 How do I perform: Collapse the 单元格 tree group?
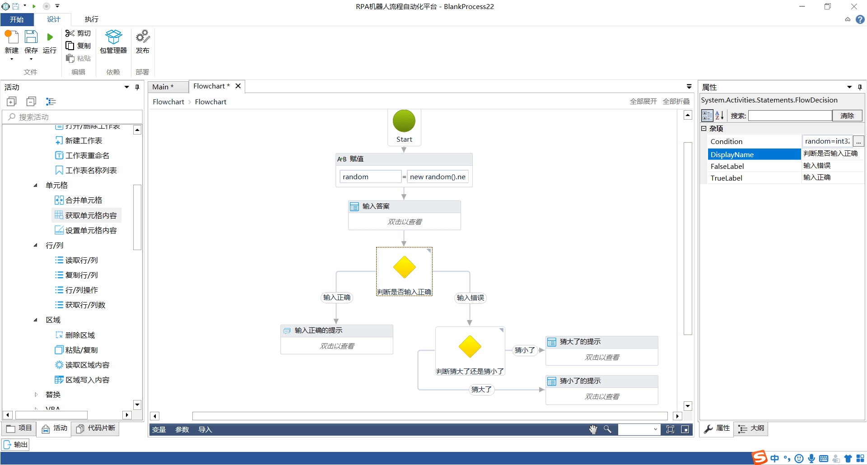36,185
